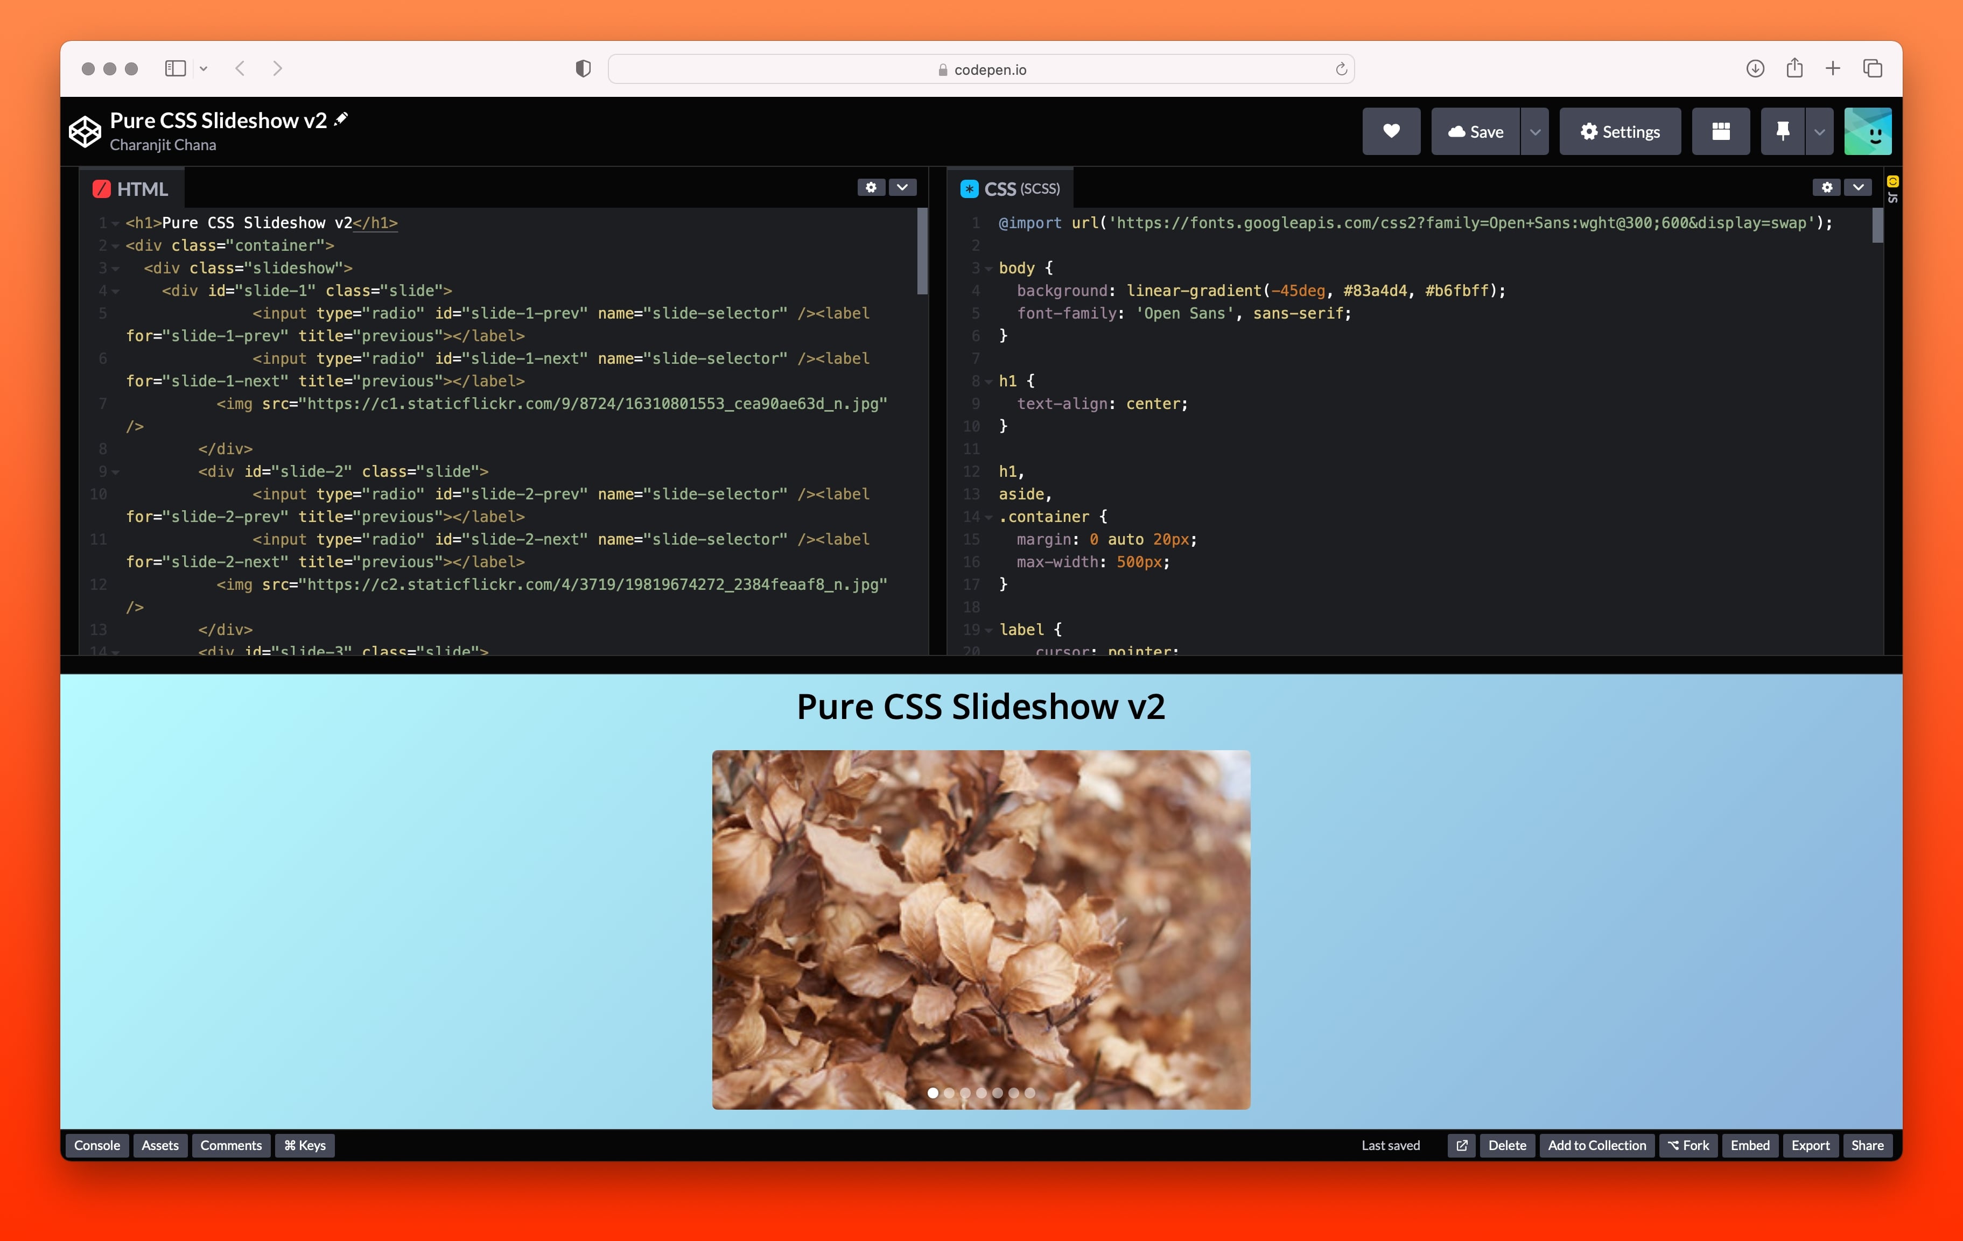Open the CSS editor settings gear
This screenshot has height=1241, width=1963.
tap(1826, 187)
